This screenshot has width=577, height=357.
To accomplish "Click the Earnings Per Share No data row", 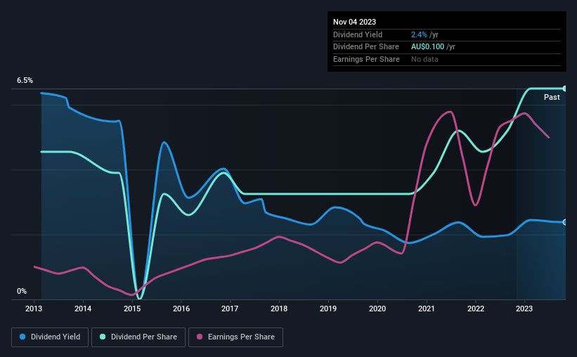I will [447, 59].
